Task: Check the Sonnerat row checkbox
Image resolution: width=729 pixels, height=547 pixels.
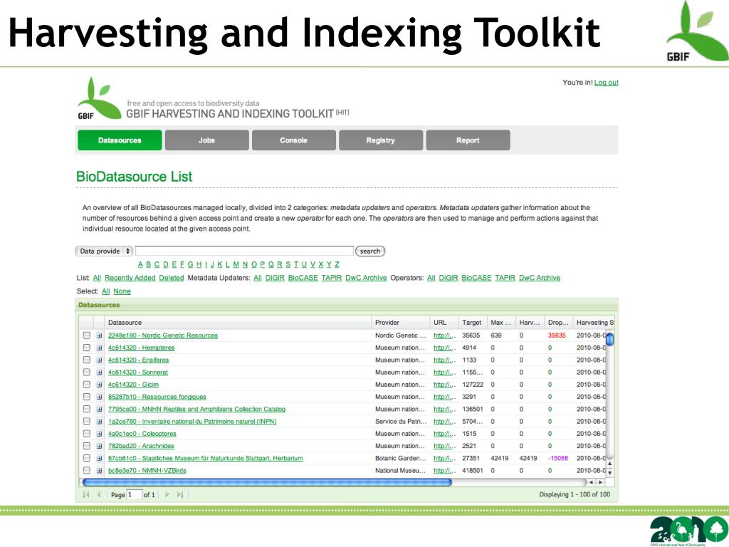Action: (x=86, y=372)
